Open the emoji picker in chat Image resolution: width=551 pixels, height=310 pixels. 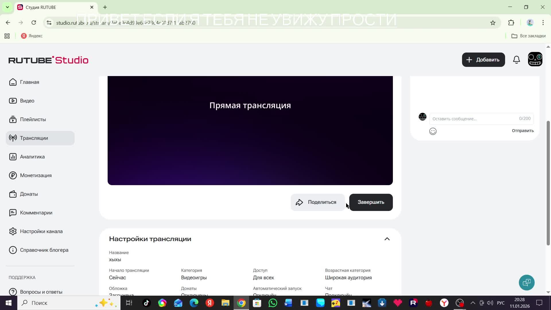(433, 131)
